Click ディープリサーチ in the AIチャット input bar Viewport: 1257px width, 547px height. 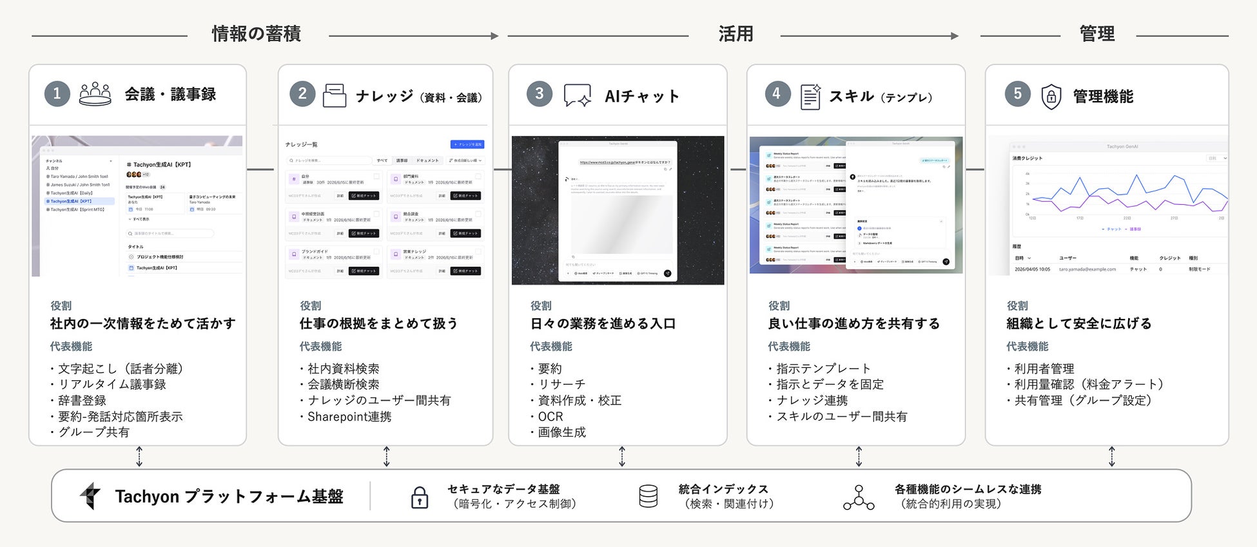605,273
